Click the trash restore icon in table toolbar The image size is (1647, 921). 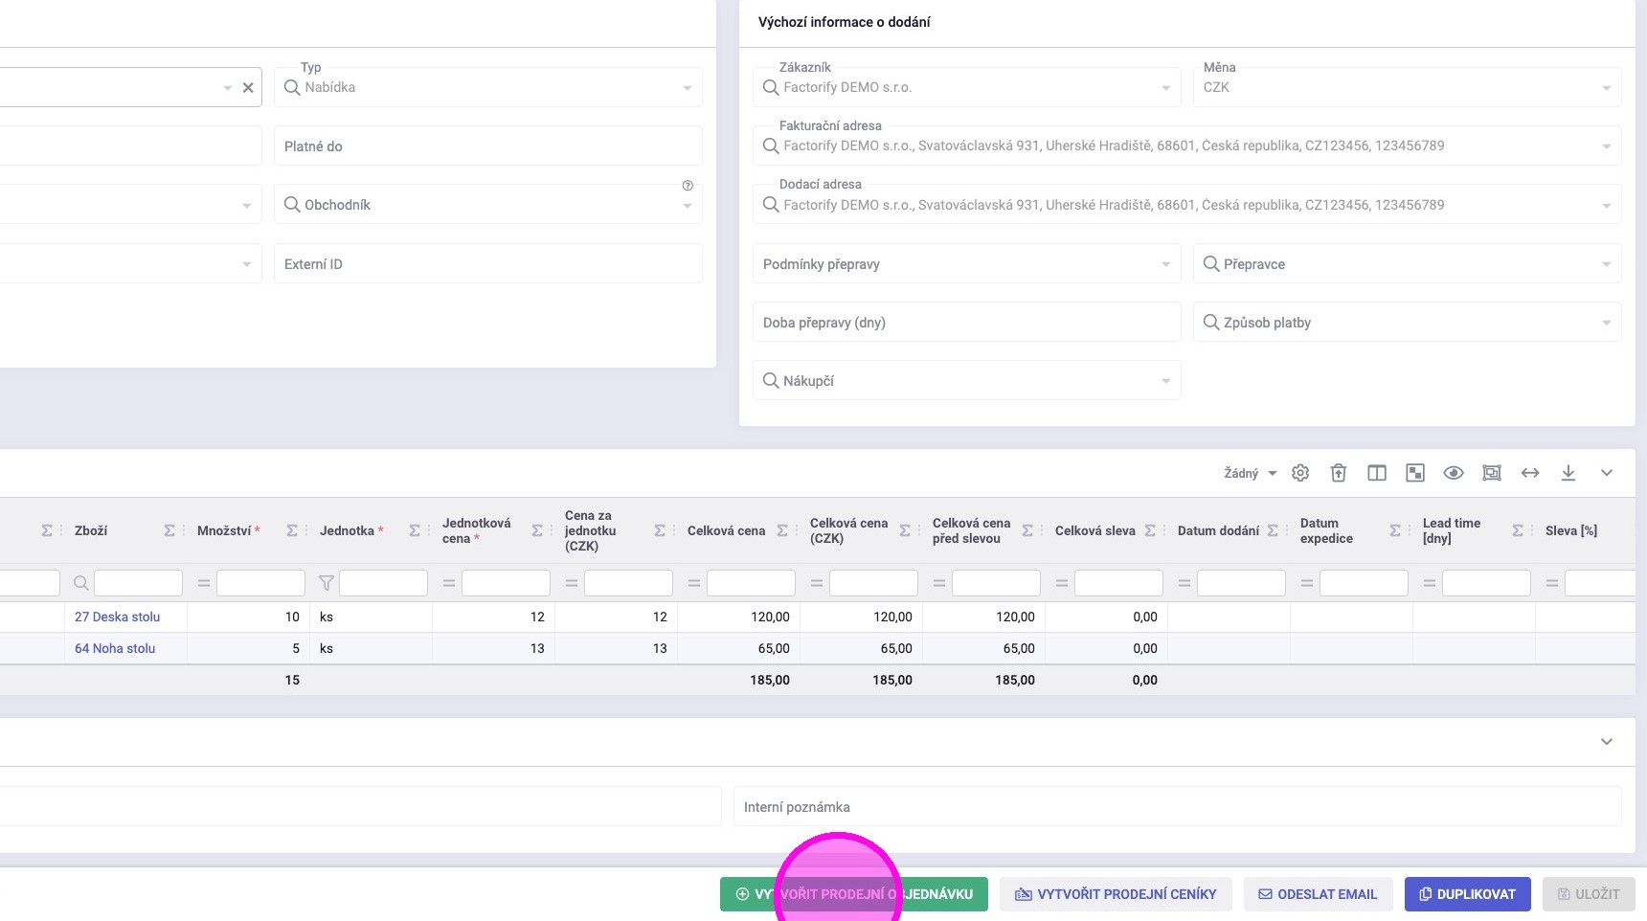point(1339,473)
